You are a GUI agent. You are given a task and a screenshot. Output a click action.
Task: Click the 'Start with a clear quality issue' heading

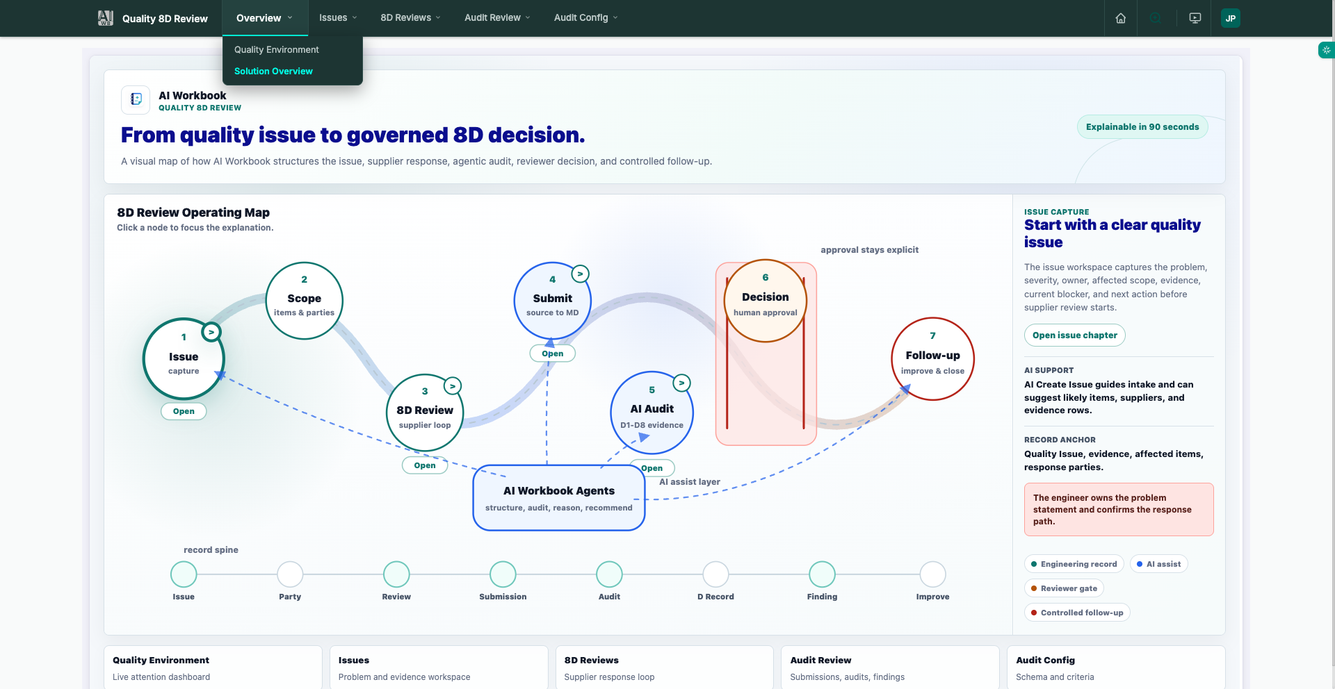click(x=1112, y=233)
